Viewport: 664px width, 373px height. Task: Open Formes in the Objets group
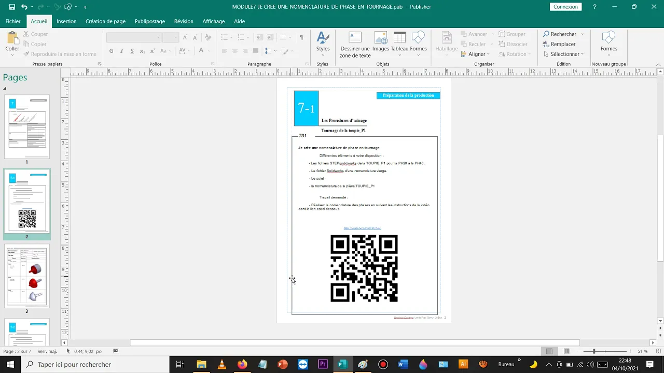pyautogui.click(x=418, y=41)
